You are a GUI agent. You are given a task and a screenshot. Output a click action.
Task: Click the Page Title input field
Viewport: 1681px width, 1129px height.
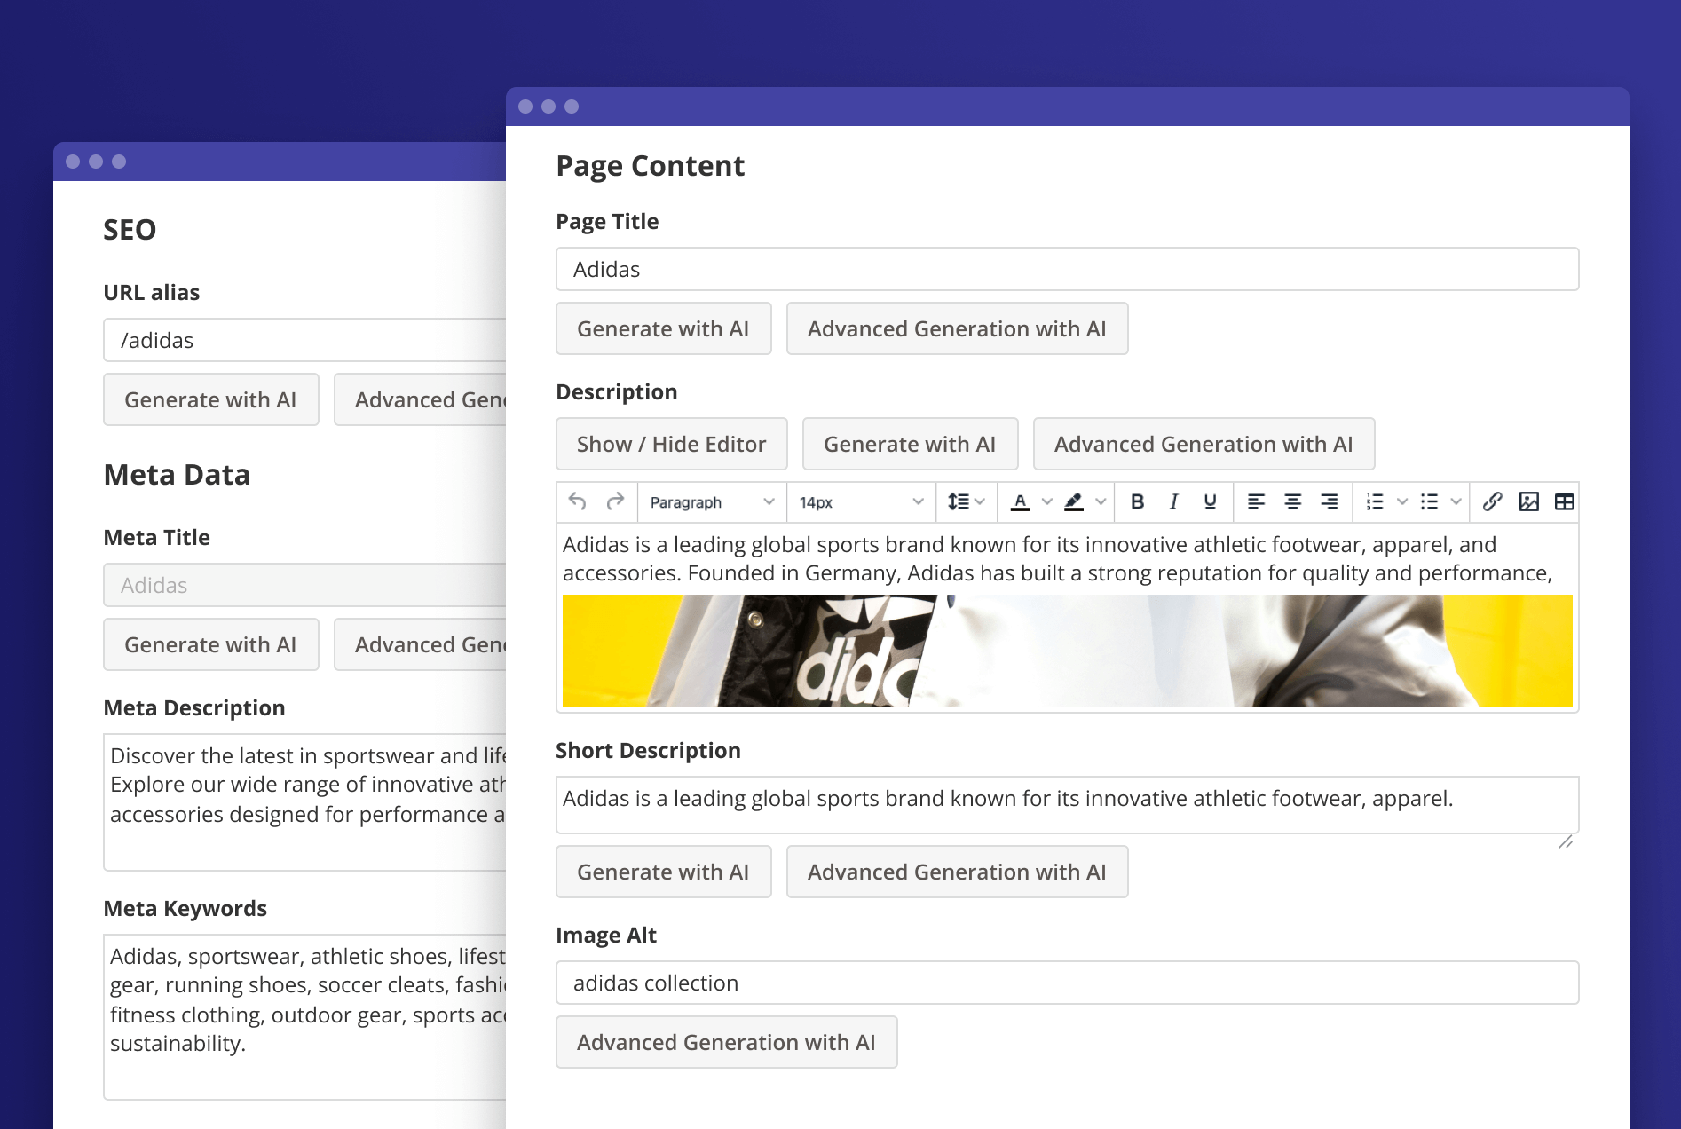coord(1067,269)
